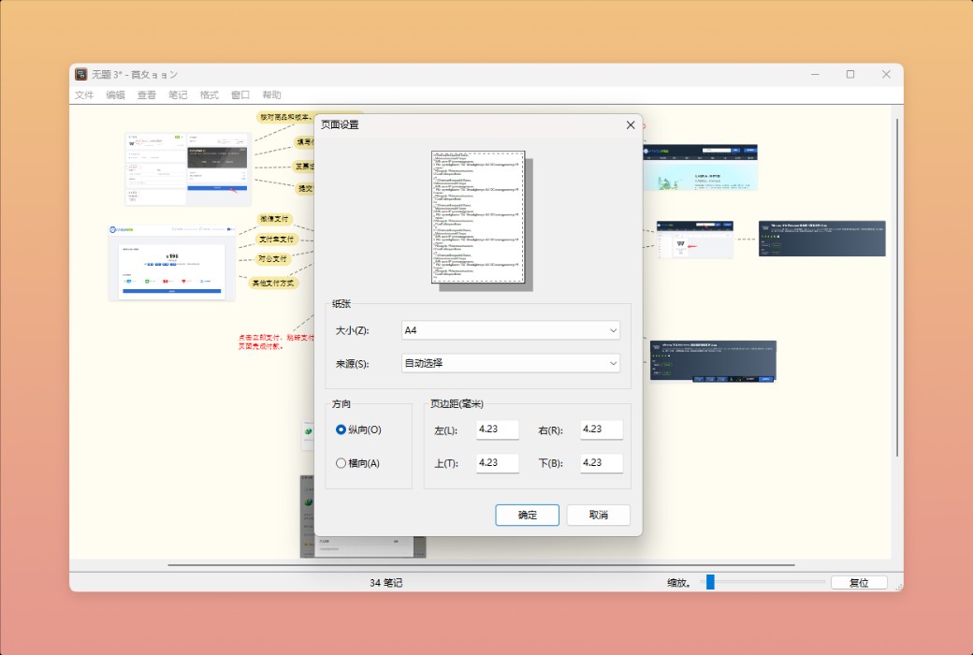Cancel the page setup via 取消

(x=598, y=515)
